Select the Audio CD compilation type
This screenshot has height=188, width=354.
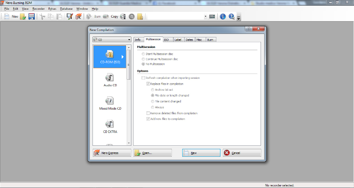[x=109, y=81]
